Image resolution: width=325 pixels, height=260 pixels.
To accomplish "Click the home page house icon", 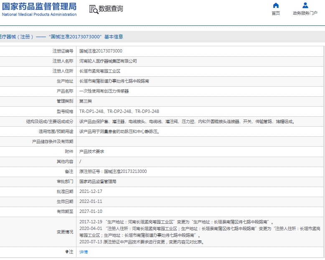I will click(276, 5).
